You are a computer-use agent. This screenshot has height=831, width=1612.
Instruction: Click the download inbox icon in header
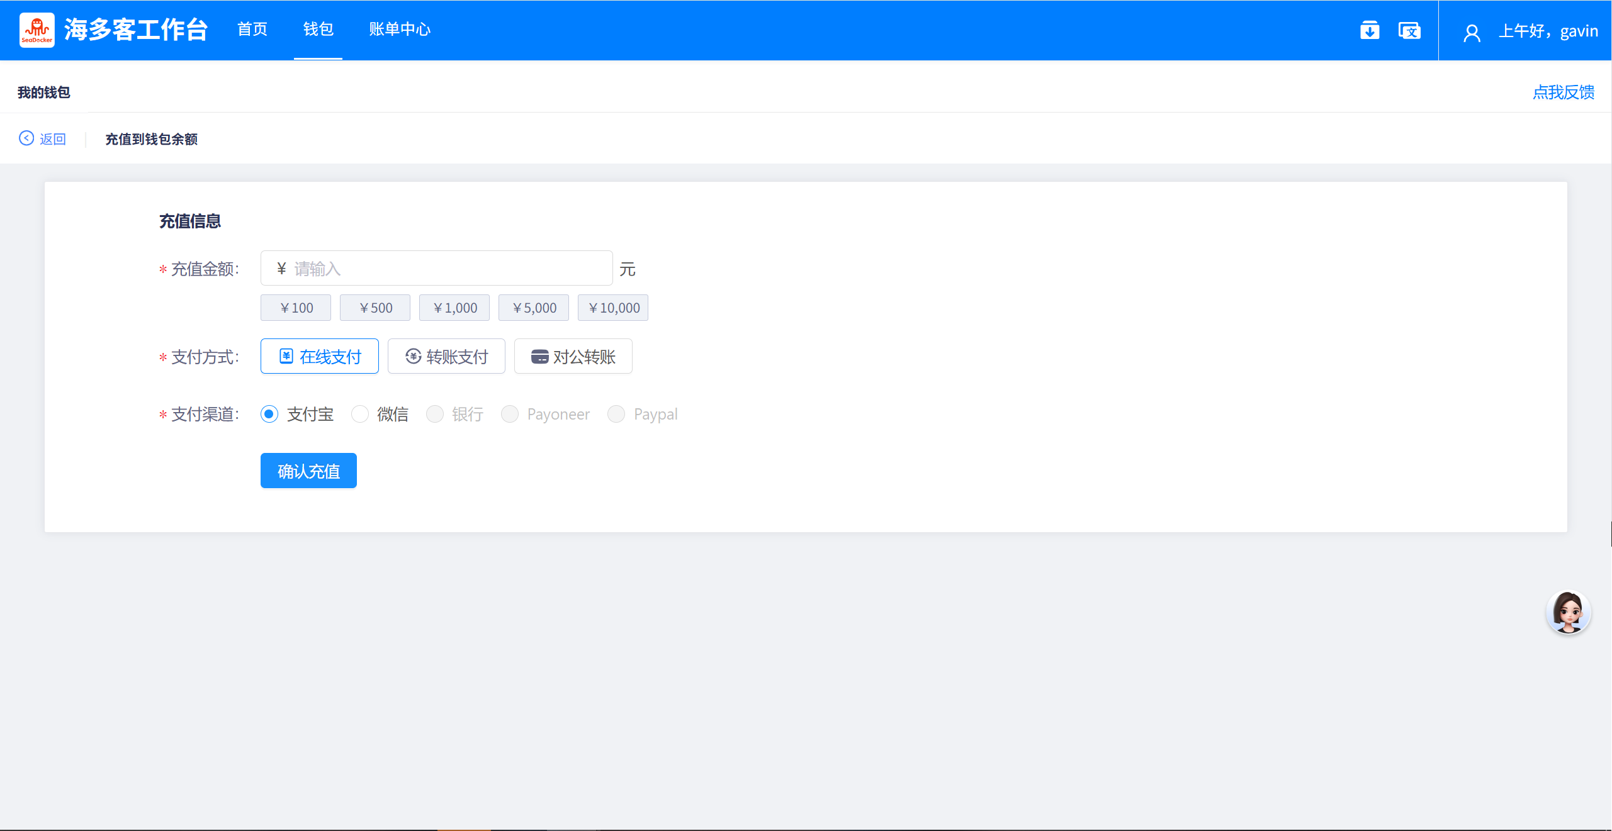coord(1369,30)
